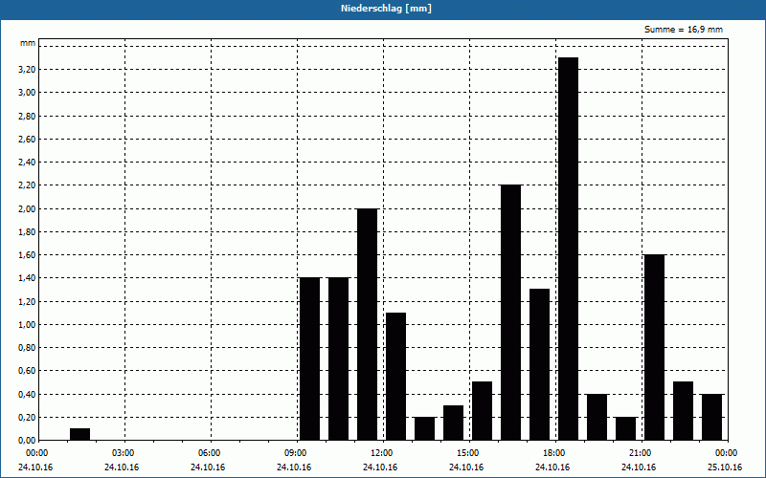
Task: Click the Niederschlag [mm] chart title
Action: click(386, 9)
